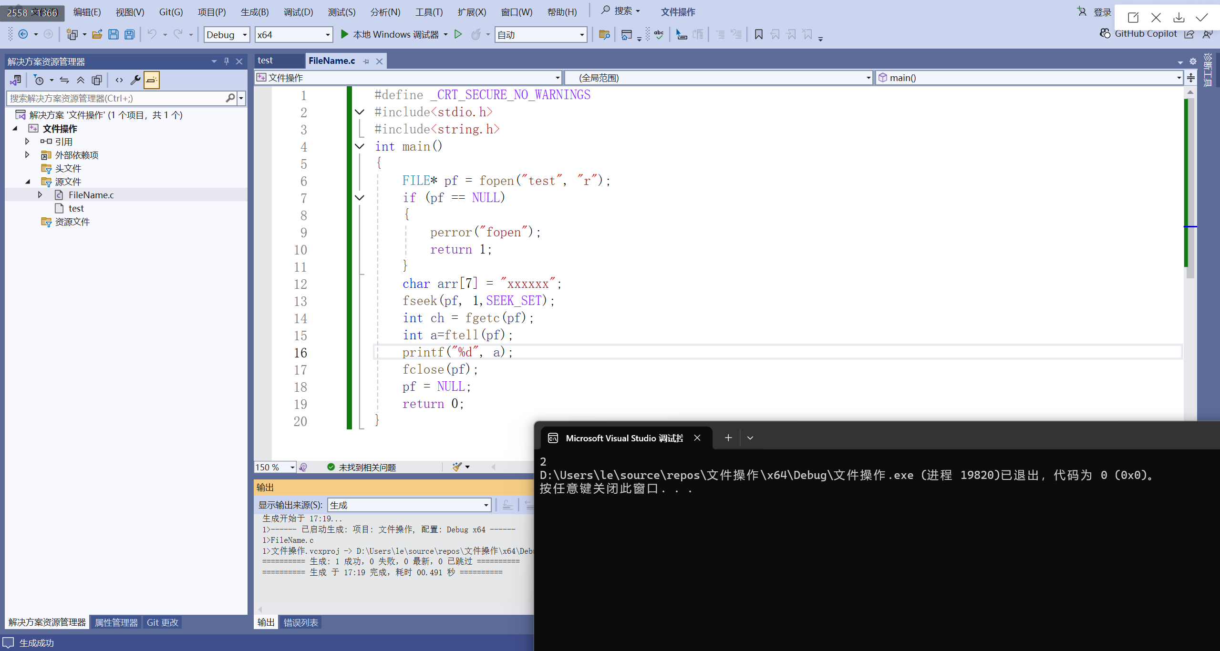Image resolution: width=1220 pixels, height=651 pixels.
Task: Toggle auto-hide pin on Solution Explorer panel
Action: point(227,61)
